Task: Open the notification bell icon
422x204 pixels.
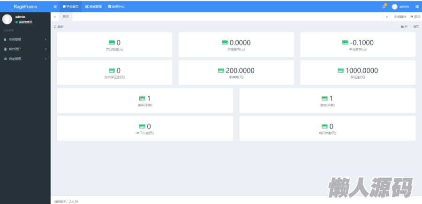Action: click(384, 7)
